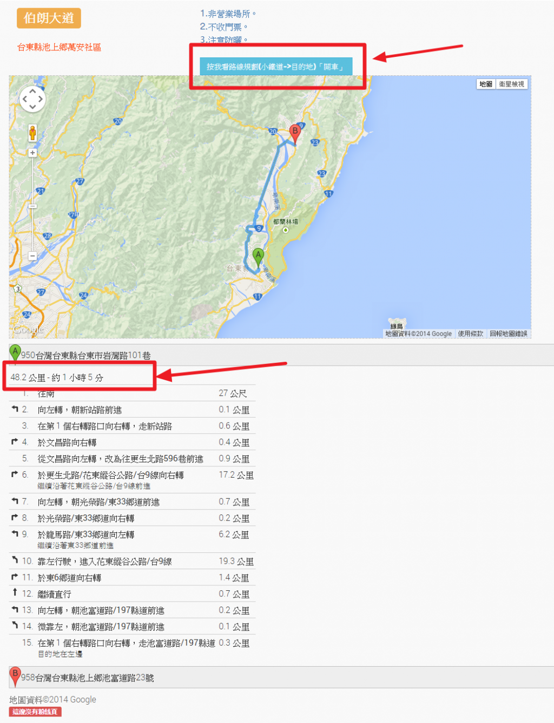This screenshot has height=723, width=554.
Task: Click the left-turn arrow icon of step 13
Action: coord(15,609)
